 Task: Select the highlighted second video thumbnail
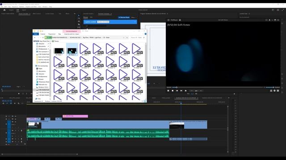72,49
